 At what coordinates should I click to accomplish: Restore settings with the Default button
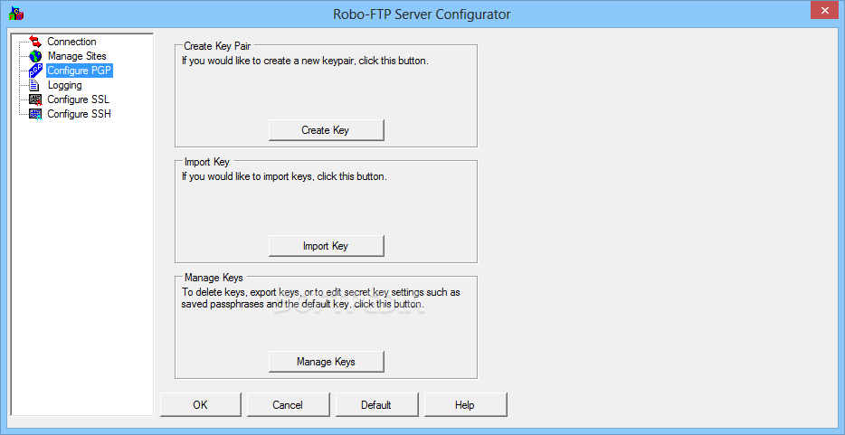(x=376, y=405)
